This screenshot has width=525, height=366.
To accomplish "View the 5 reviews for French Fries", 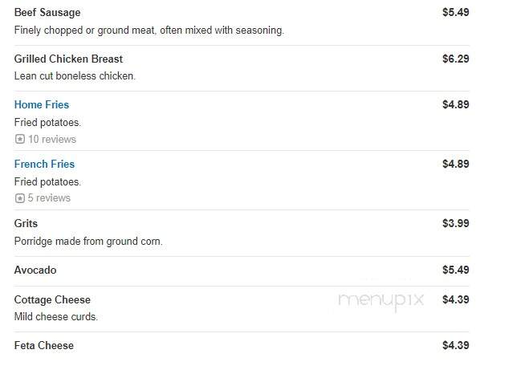I will (49, 198).
